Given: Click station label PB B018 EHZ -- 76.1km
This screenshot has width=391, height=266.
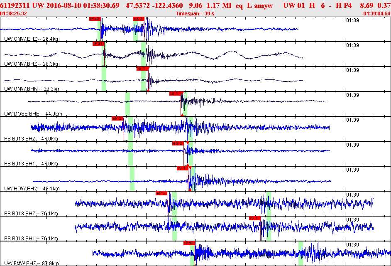Looking at the screenshot, I should click(31, 214).
